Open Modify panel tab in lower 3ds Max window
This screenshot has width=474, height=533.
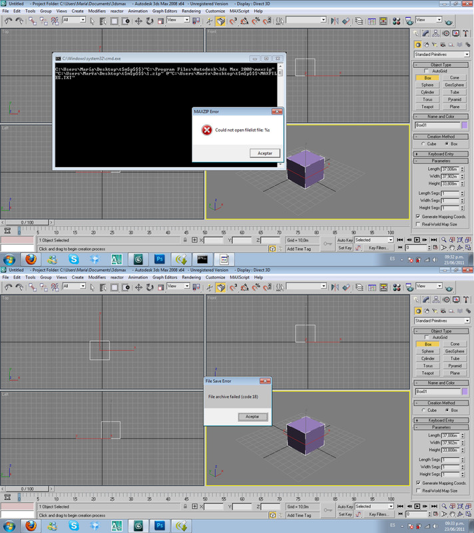click(426, 300)
